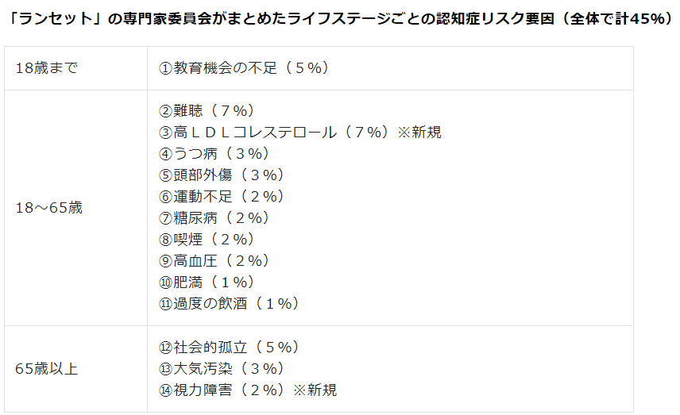This screenshot has height=415, width=680.
Task: Select the ②難聴（7％）line
Action: pos(207,111)
